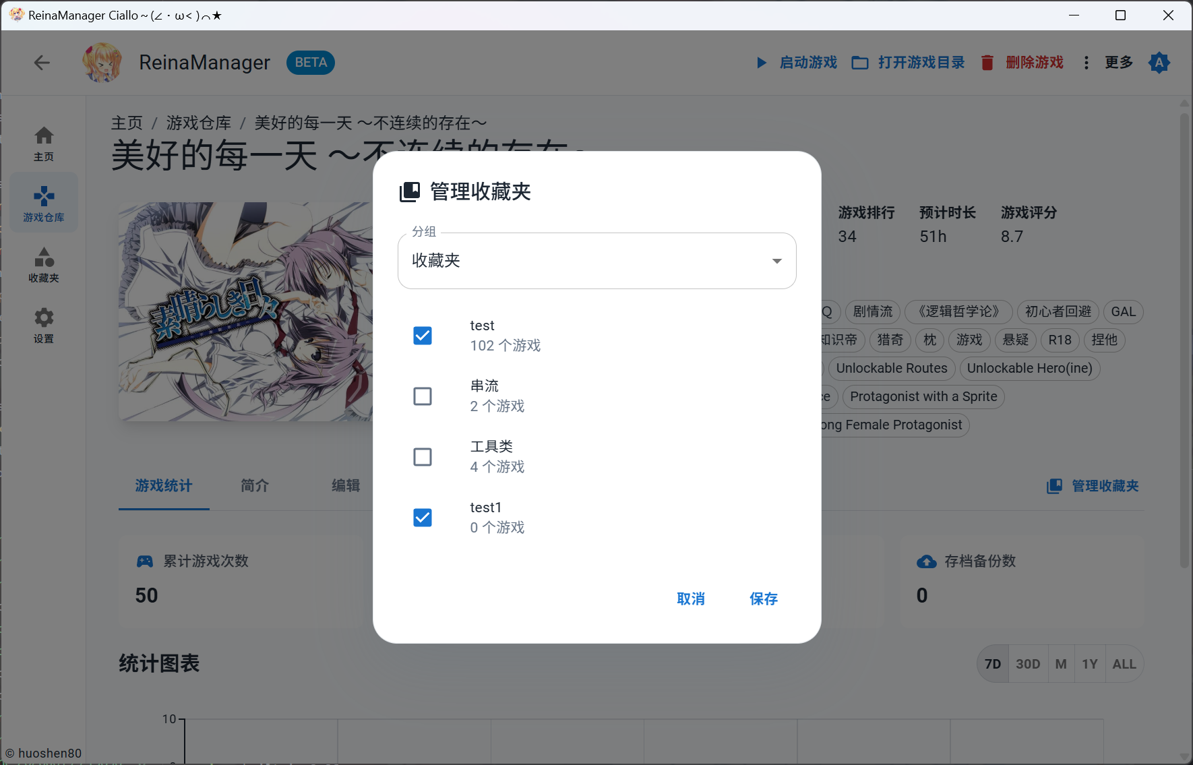Screen dimensions: 1193x765
Task: Select the M chart range
Action: click(1061, 664)
